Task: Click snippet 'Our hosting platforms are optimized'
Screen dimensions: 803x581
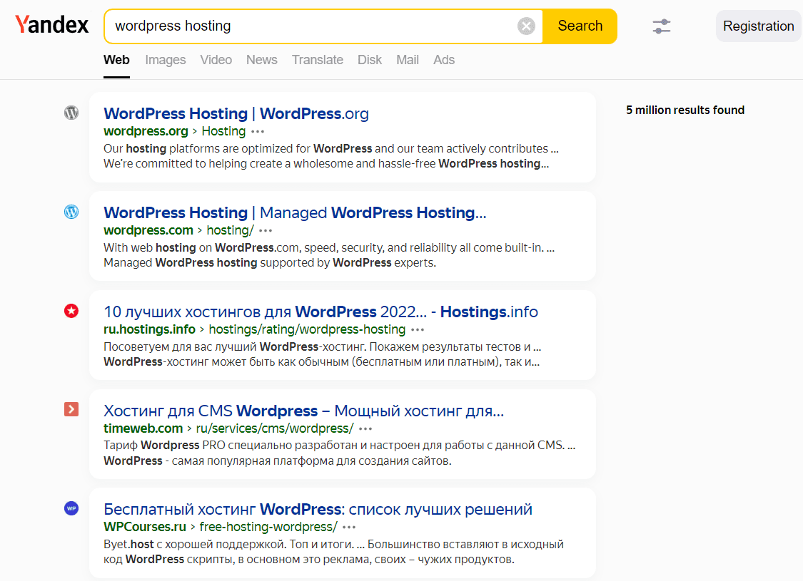Action: click(330, 157)
